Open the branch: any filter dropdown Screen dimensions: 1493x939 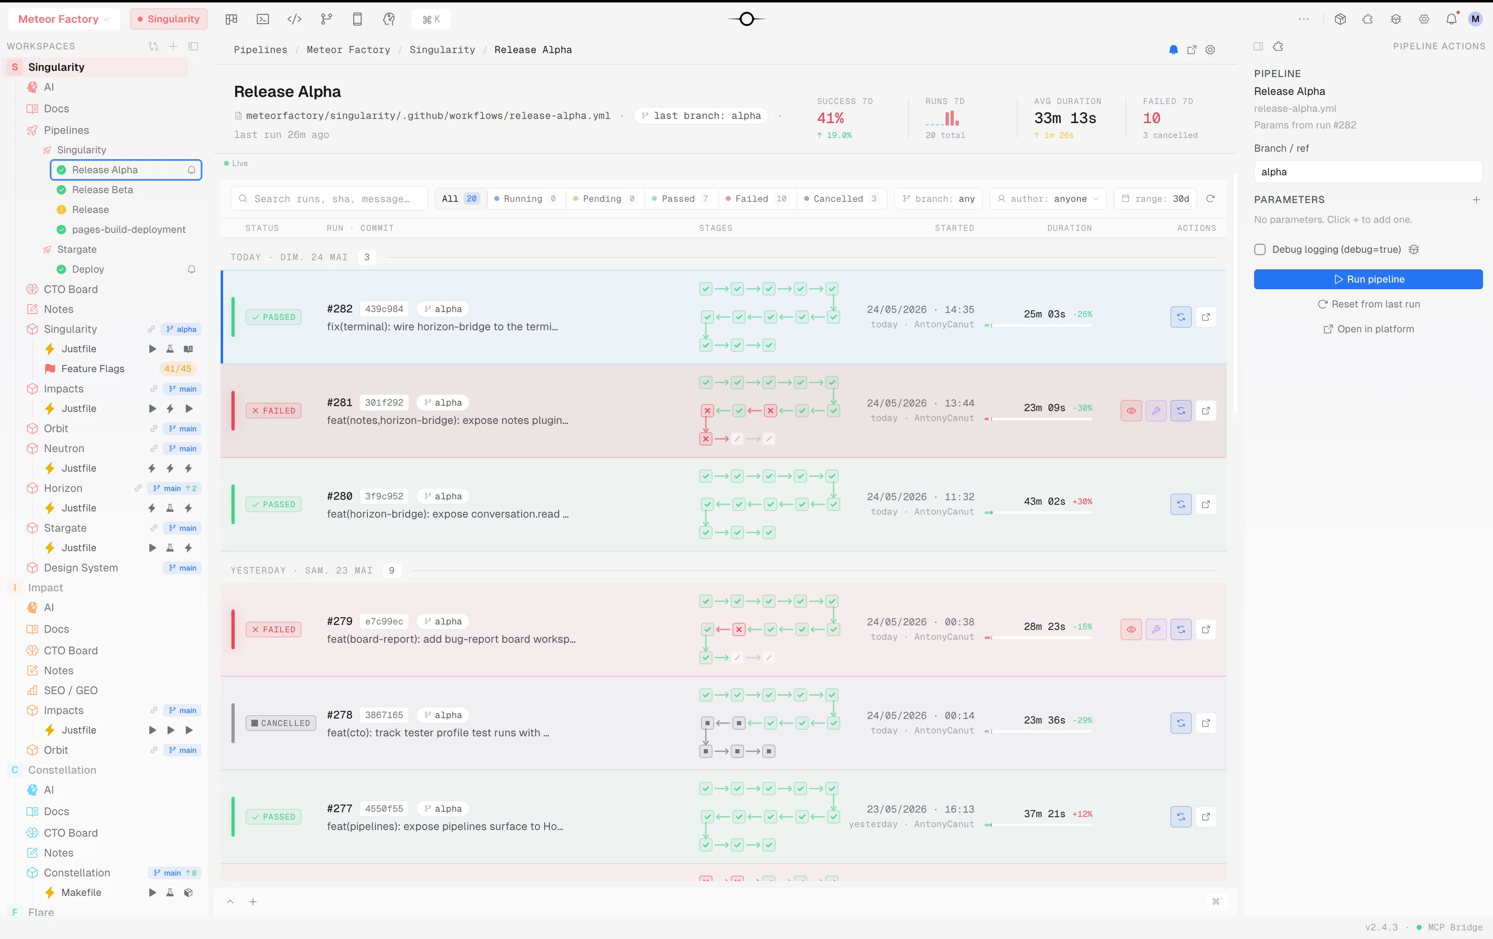[x=939, y=199]
